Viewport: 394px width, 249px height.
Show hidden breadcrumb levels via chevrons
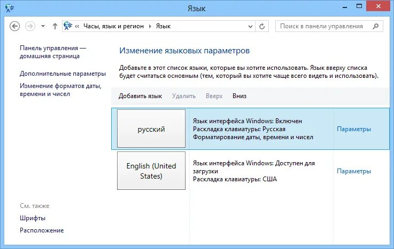77,26
